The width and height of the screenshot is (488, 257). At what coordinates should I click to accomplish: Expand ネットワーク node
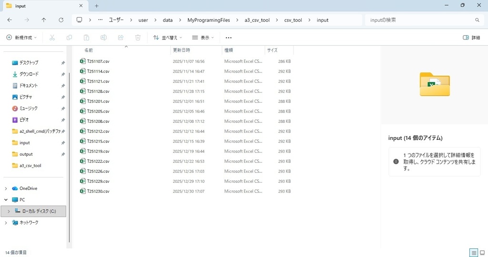click(6, 223)
